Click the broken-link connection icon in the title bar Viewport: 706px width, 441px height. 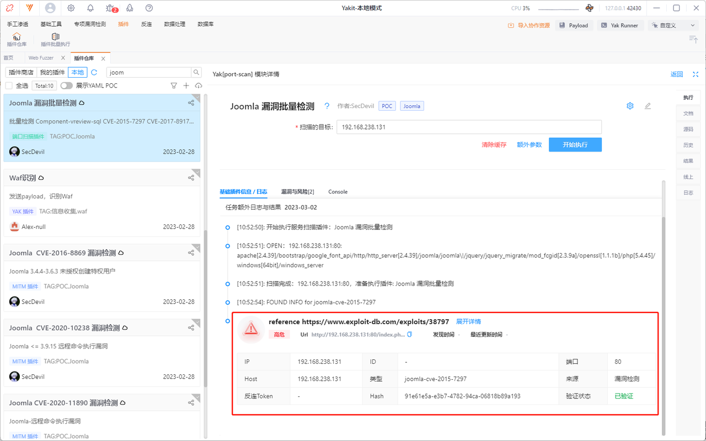(x=10, y=8)
